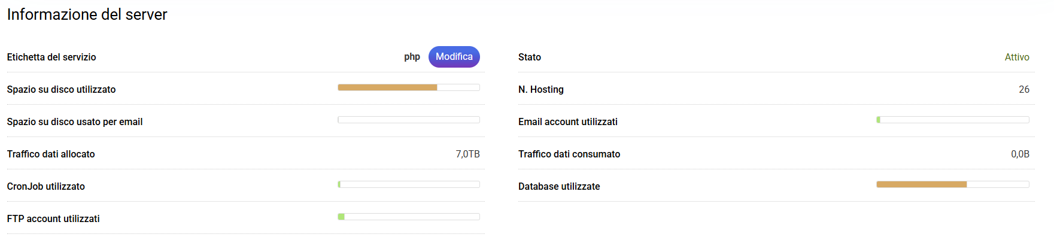Select the Database utilizzate label
Viewport: 1054px width, 246px height.
[x=559, y=186]
